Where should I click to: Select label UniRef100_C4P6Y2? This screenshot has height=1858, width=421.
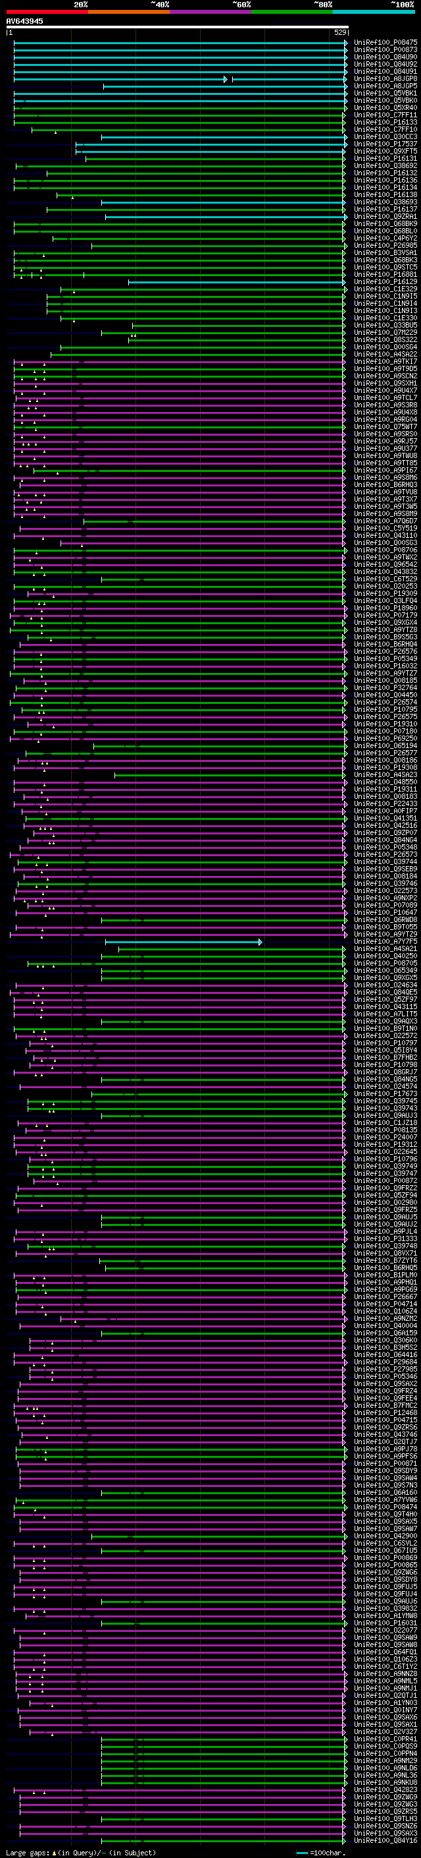pos(385,238)
